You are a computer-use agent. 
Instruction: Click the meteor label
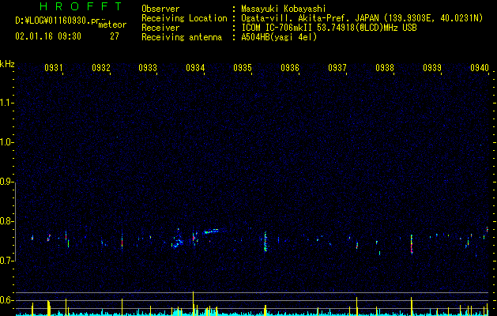112,24
